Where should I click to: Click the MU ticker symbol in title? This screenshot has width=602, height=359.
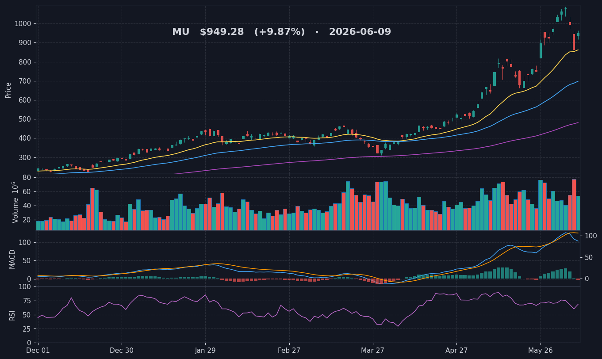[180, 32]
